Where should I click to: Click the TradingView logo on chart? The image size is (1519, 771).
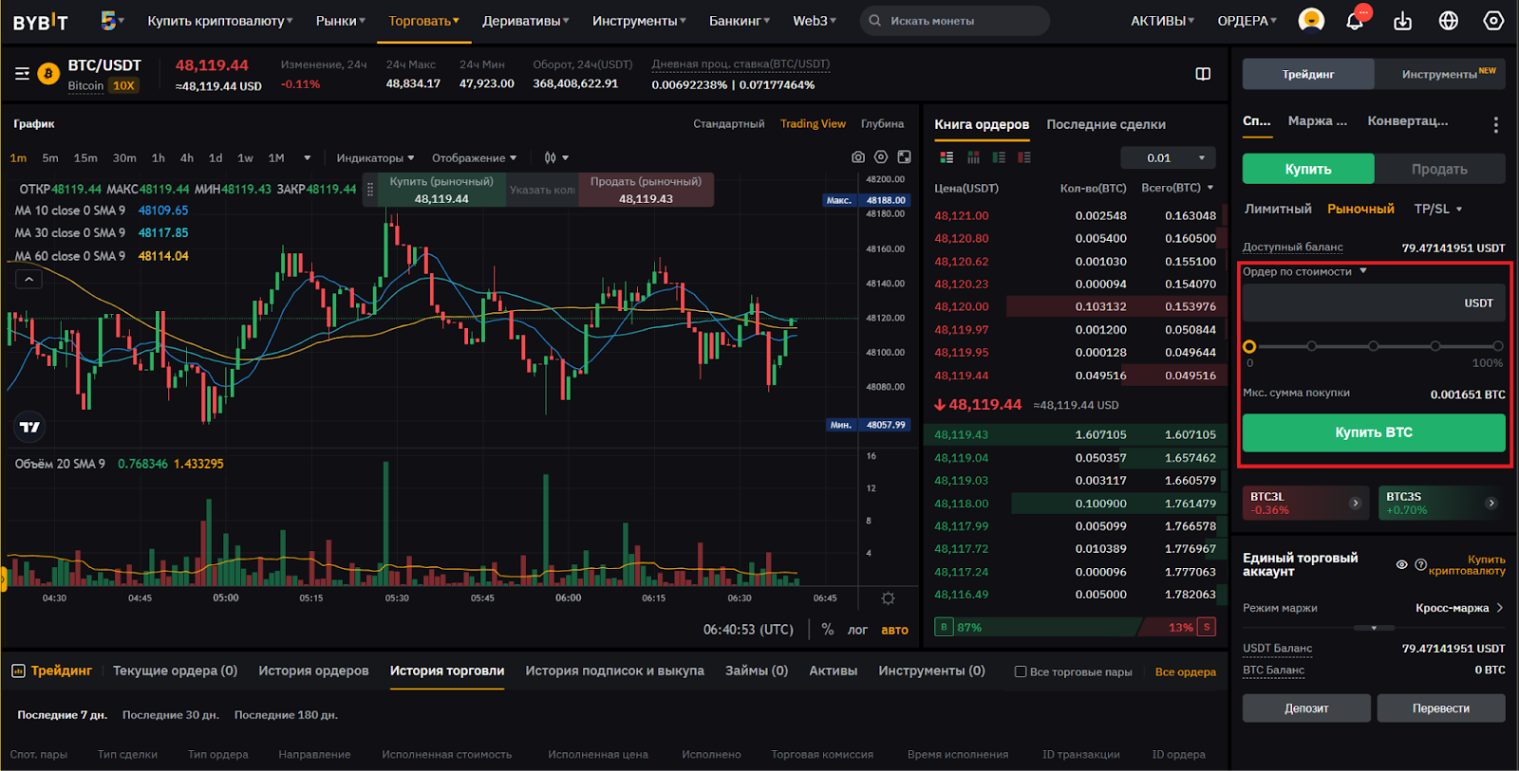point(30,427)
